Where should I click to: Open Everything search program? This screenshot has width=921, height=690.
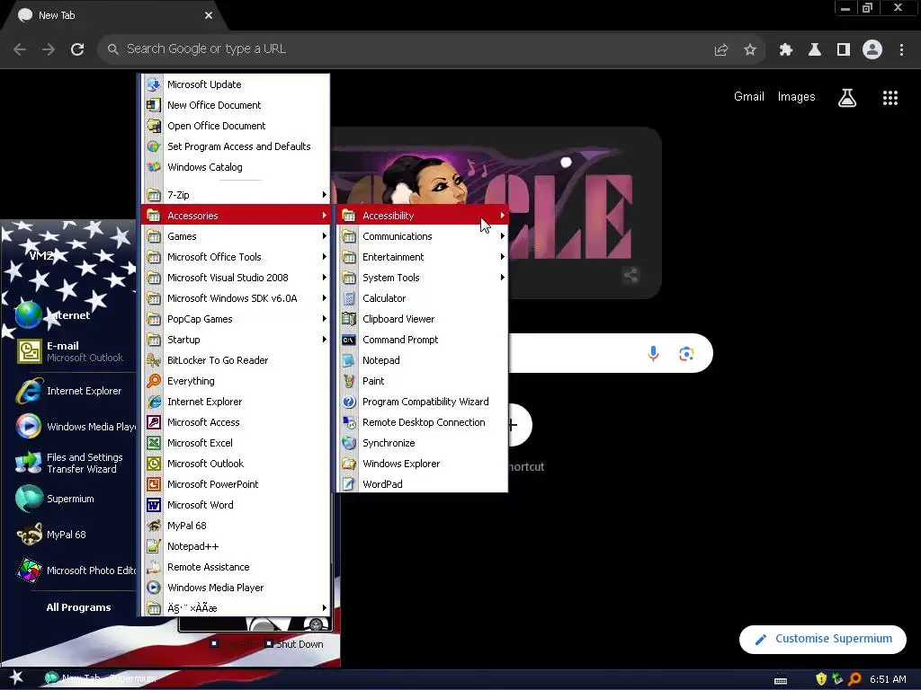(237, 381)
